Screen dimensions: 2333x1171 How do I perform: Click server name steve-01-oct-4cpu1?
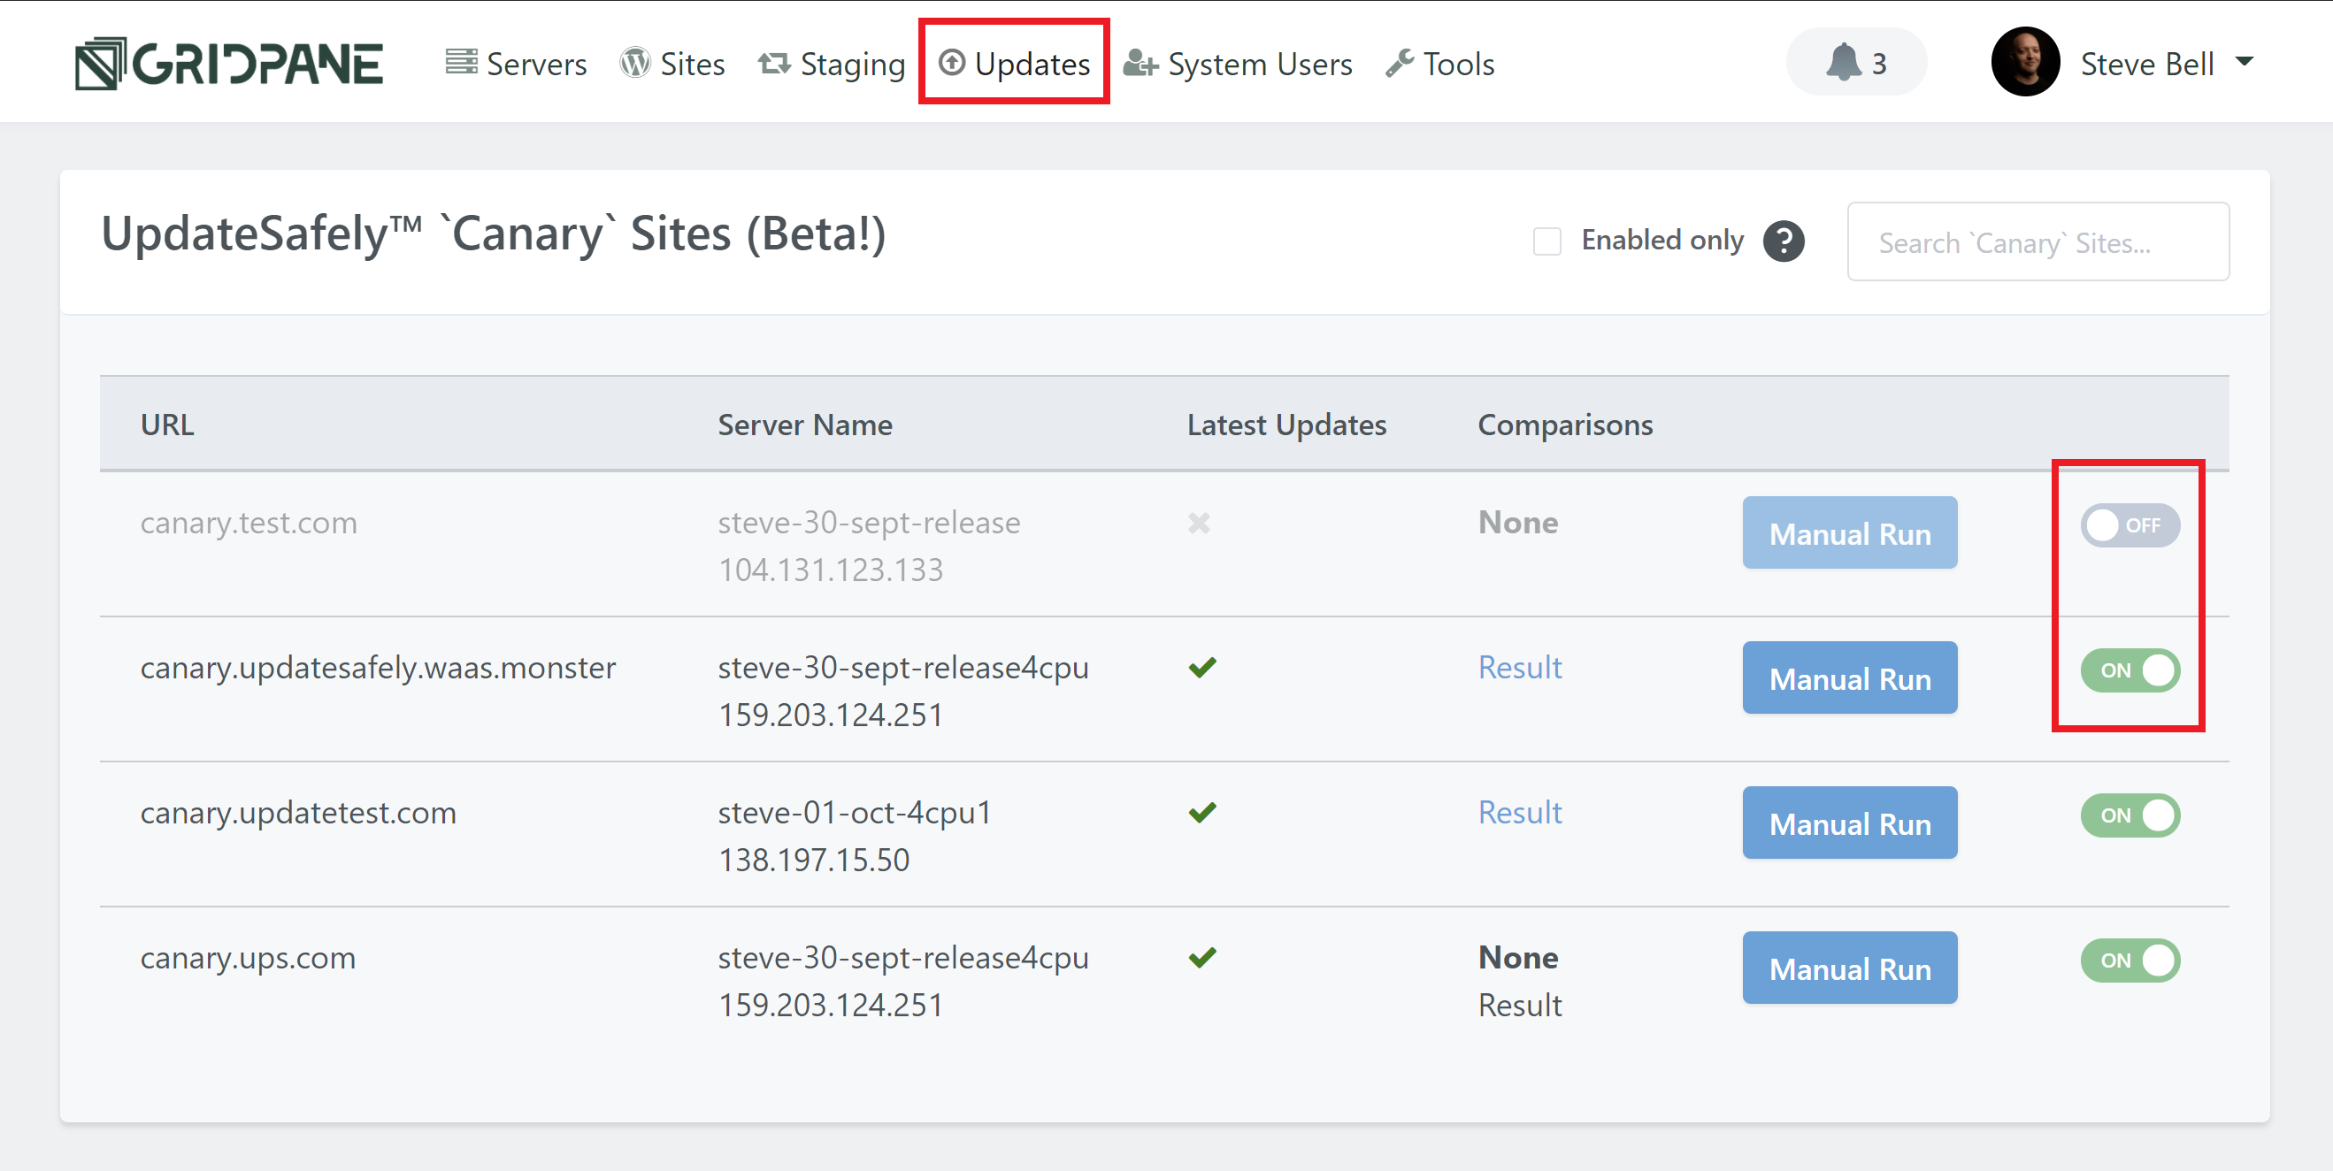854,813
